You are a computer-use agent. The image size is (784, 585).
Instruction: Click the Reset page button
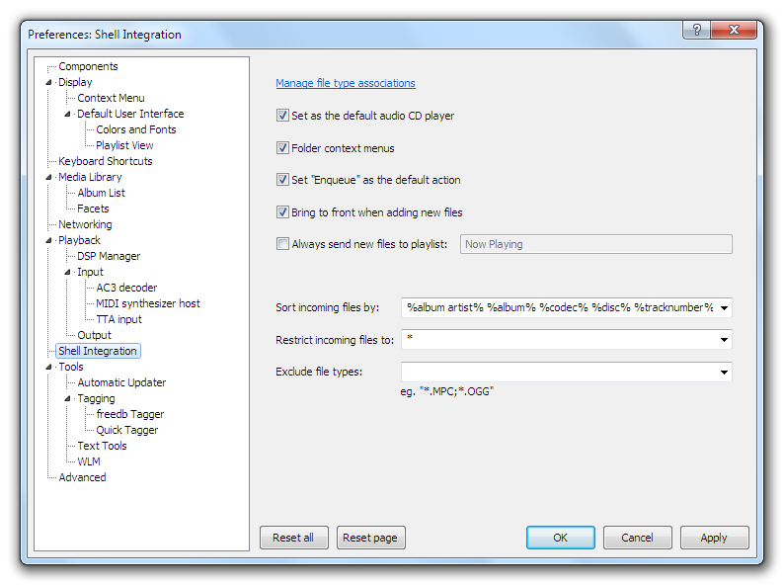pyautogui.click(x=370, y=538)
